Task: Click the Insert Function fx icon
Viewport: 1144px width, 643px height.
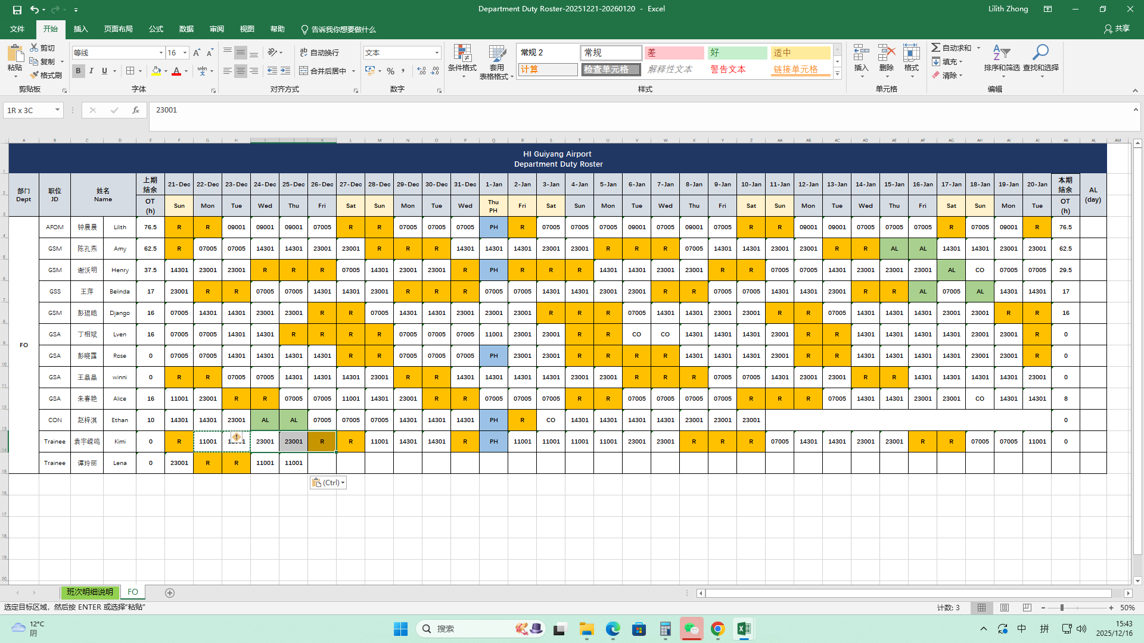Action: point(136,110)
